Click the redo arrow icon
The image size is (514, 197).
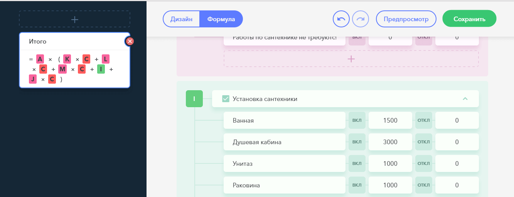coord(361,19)
